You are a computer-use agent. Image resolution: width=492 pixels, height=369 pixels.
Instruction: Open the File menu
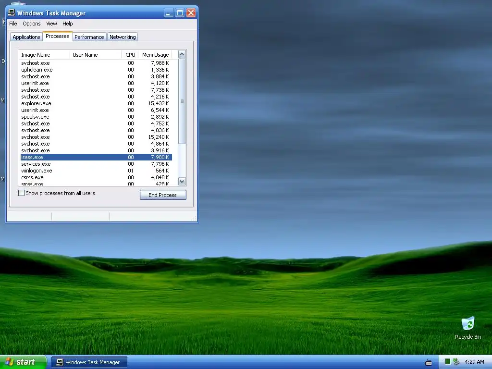point(13,24)
